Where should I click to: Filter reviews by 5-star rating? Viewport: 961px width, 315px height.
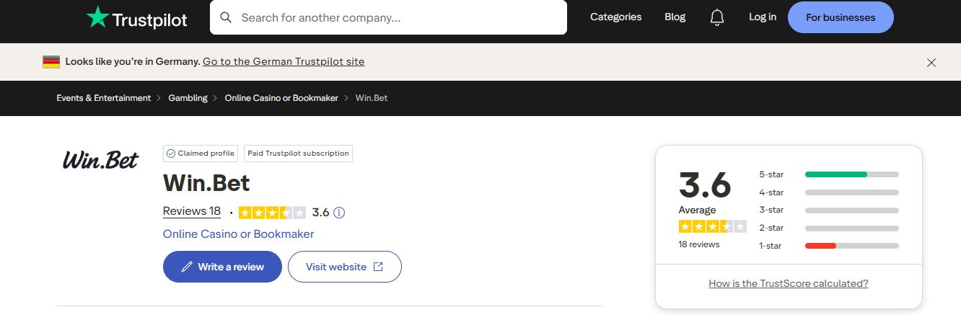pos(829,174)
